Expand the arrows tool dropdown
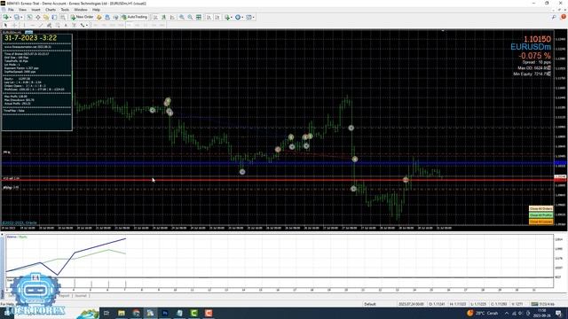568x319 pixels. [87, 25]
